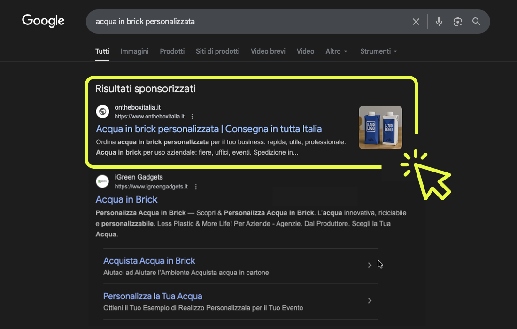Open the Strumenti dropdown
This screenshot has width=517, height=329.
(x=378, y=52)
